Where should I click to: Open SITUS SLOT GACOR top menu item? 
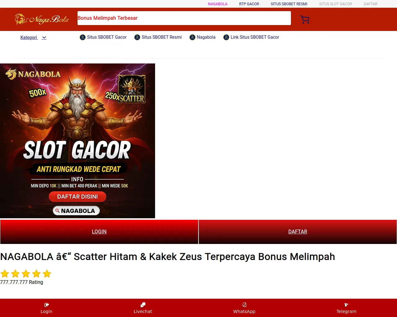[336, 4]
